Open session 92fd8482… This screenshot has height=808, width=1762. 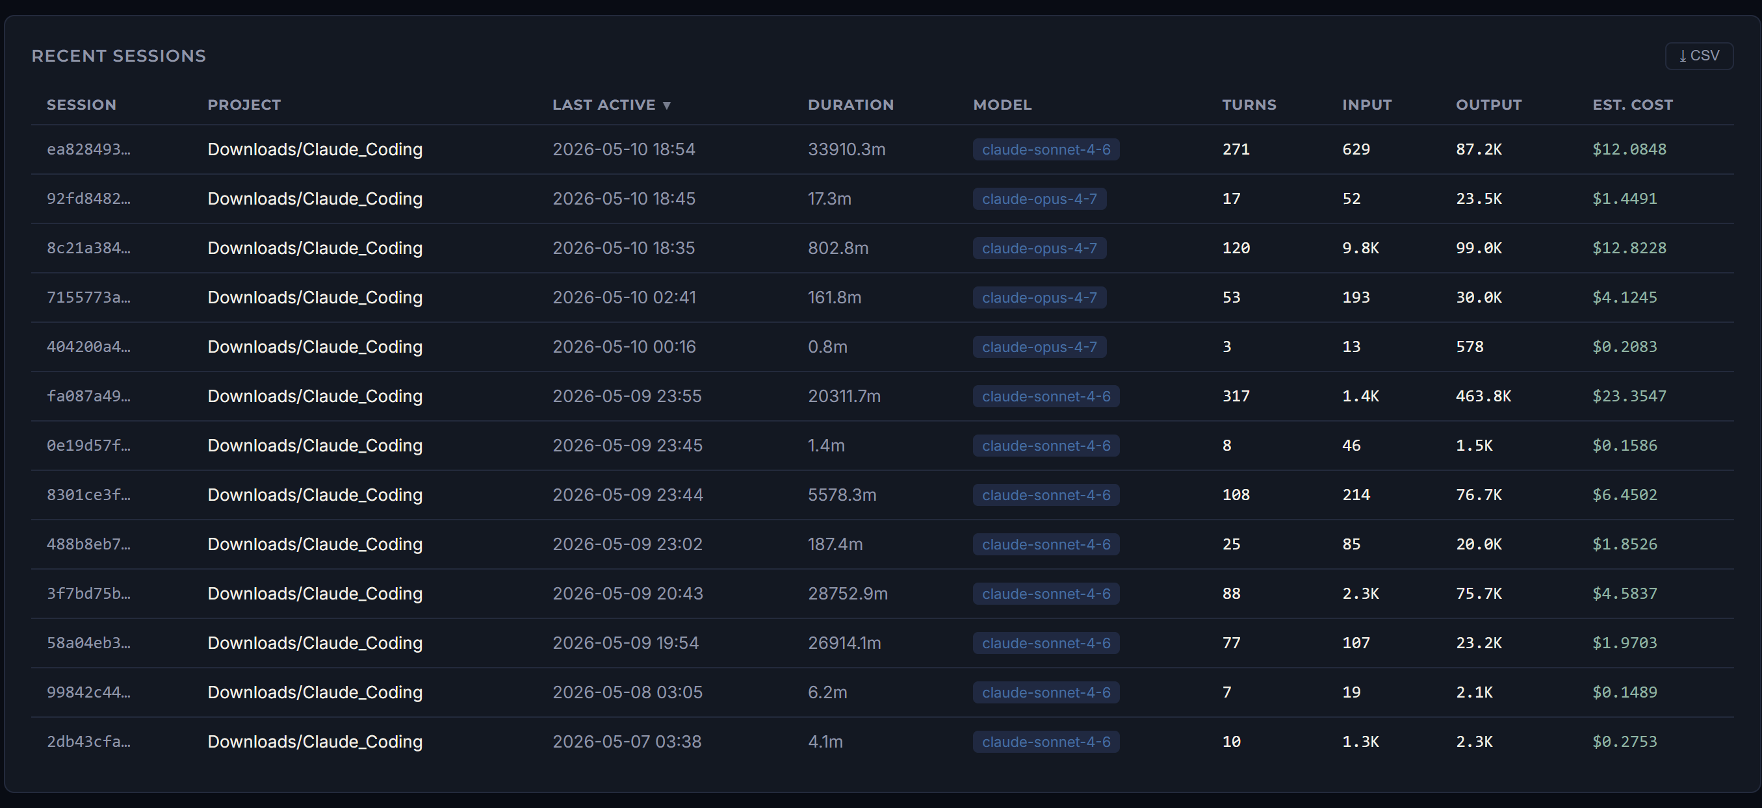(x=88, y=198)
